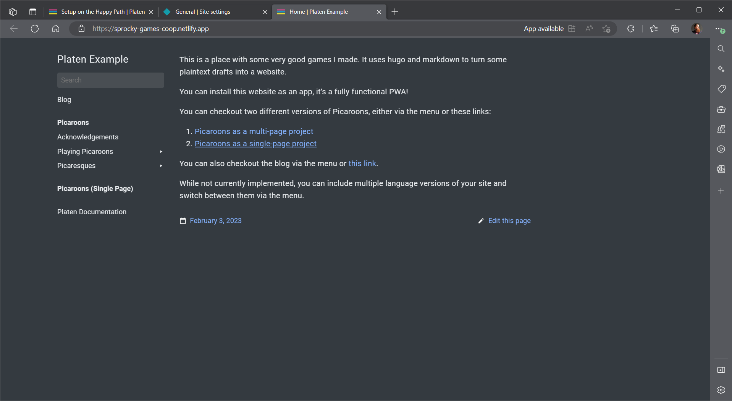This screenshot has height=401, width=732.
Task: Open the Favorites star list icon
Action: [x=654, y=29]
